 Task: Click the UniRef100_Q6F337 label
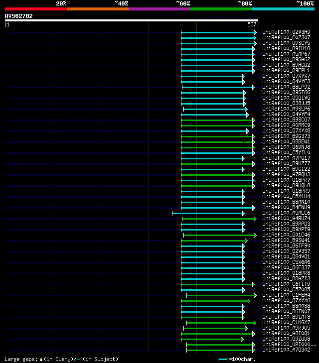286,267
